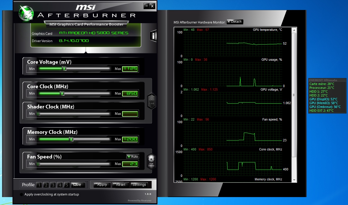Select profile slot 1

pos(39,185)
